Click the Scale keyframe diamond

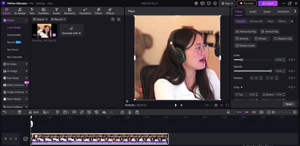click(x=292, y=60)
